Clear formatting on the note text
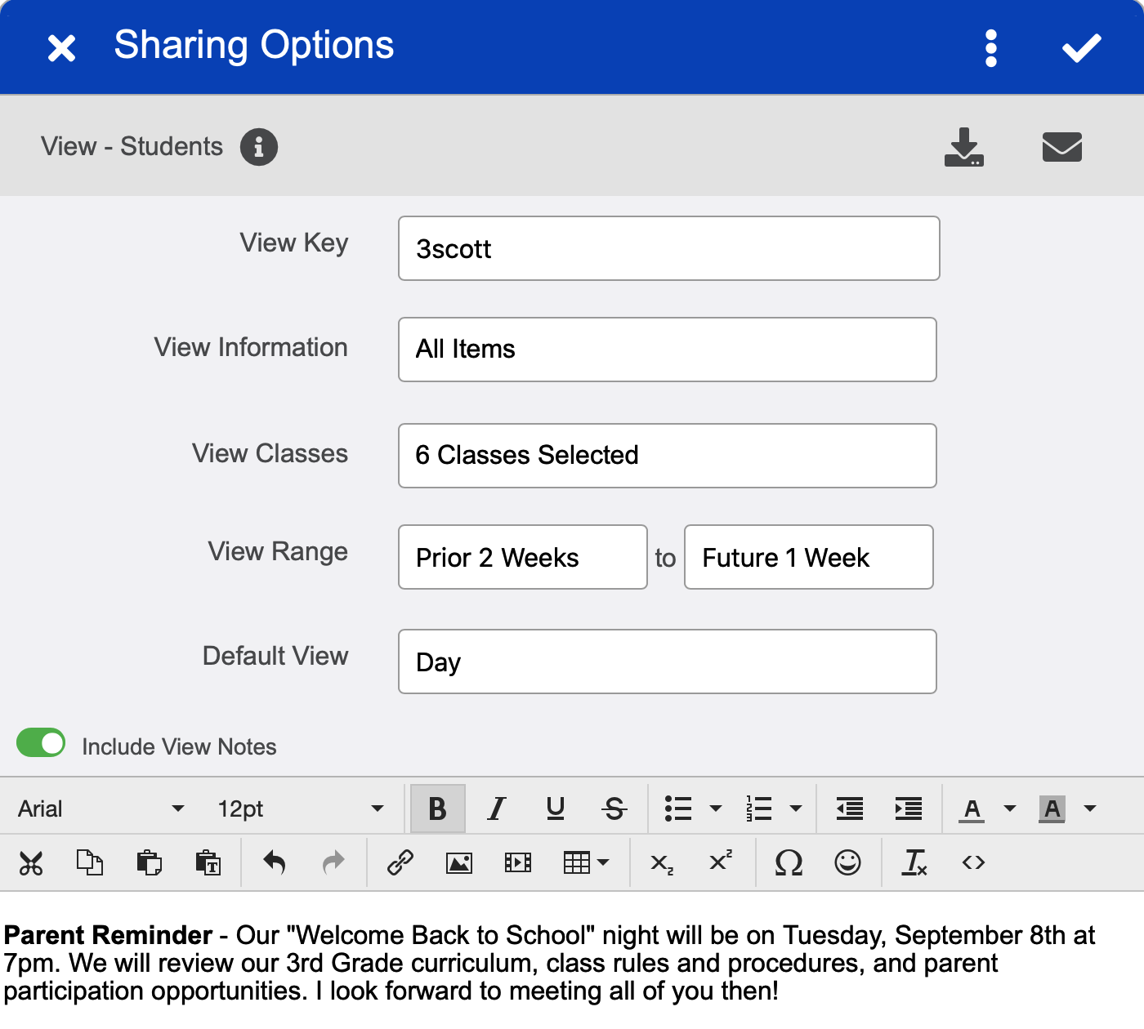Image resolution: width=1144 pixels, height=1029 pixels. tap(914, 862)
